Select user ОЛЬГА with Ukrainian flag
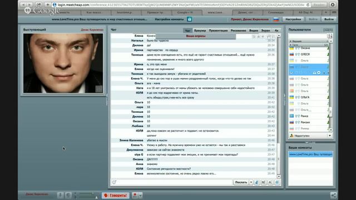The width and height of the screenshot is (356, 200). 309,97
